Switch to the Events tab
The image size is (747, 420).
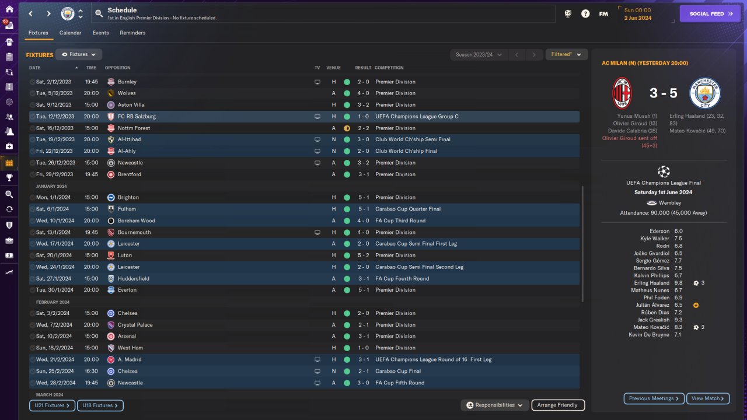point(101,33)
